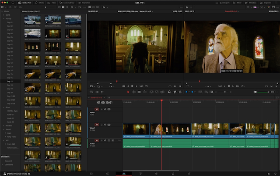This screenshot has height=176, width=280.
Task: Select the arrow Selection Mode tool
Action: [128, 92]
